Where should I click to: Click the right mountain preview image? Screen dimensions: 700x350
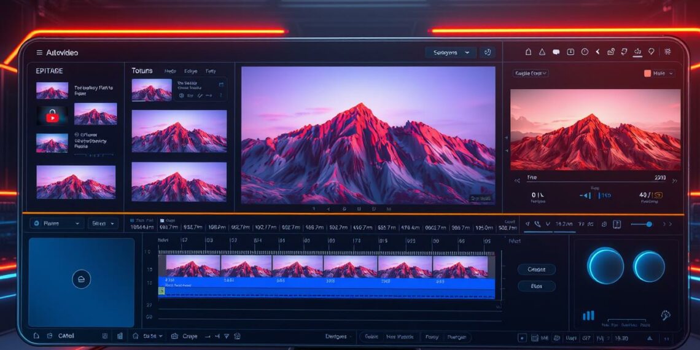595,130
